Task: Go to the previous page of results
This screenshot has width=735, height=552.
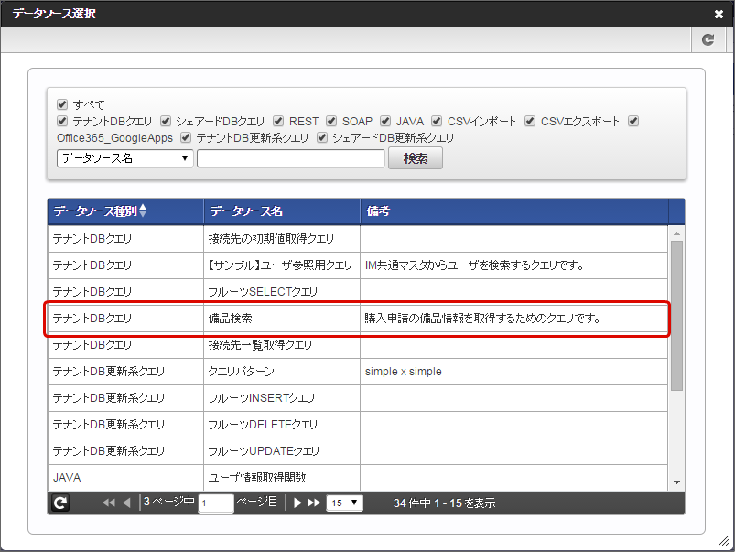Action: pyautogui.click(x=126, y=503)
